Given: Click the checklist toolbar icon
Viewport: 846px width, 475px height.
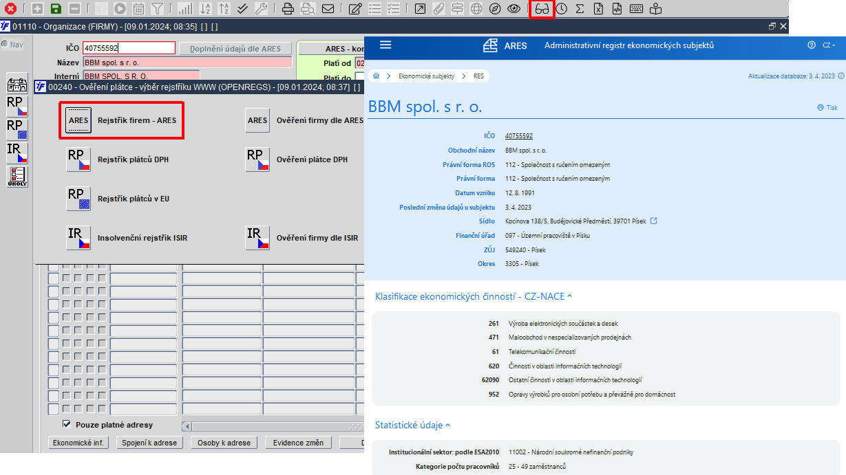Looking at the screenshot, I should point(393,9).
